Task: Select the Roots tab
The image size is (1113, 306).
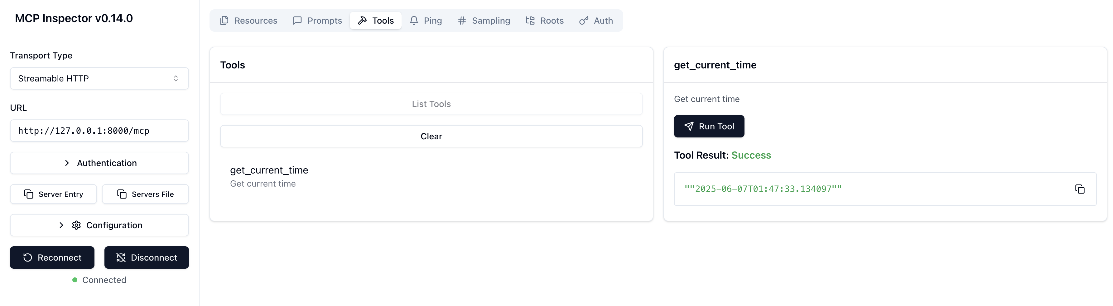Action: click(545, 21)
